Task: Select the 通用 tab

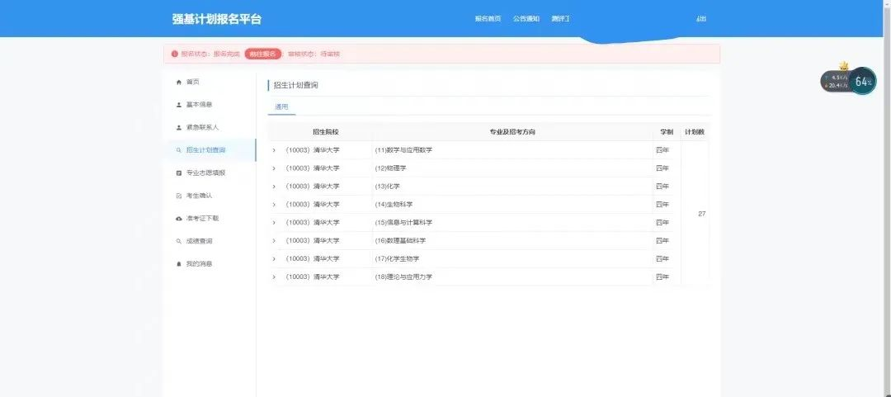Action: click(x=281, y=106)
